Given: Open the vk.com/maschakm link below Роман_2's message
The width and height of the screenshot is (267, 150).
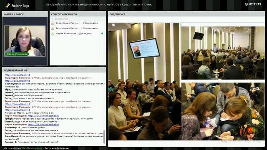Looking at the screenshot, I should pos(43,116).
